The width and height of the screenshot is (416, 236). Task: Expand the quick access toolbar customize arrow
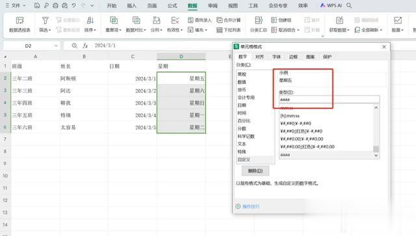point(92,5)
